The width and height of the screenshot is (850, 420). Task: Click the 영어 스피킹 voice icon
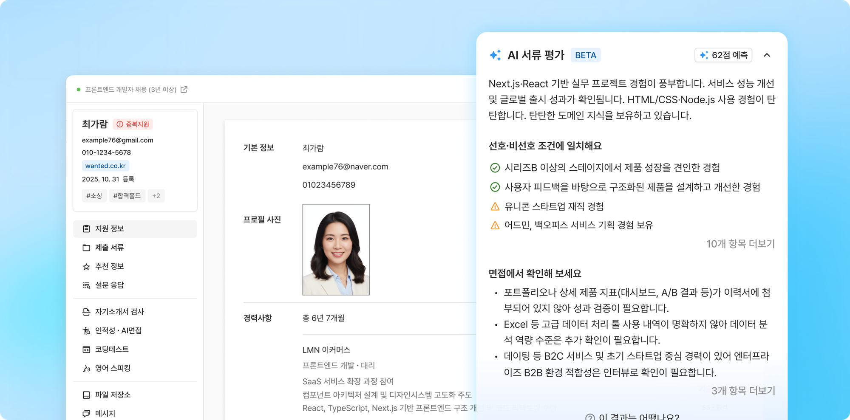(86, 368)
